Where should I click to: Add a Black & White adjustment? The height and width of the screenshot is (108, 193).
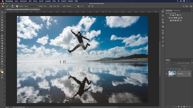click(174, 18)
